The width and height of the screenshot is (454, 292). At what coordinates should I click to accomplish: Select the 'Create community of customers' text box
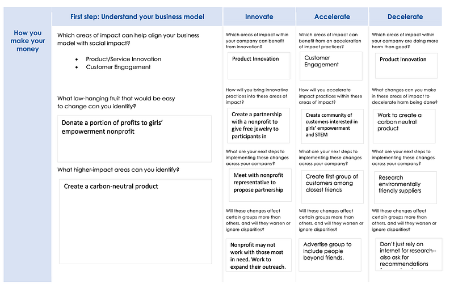click(332, 125)
